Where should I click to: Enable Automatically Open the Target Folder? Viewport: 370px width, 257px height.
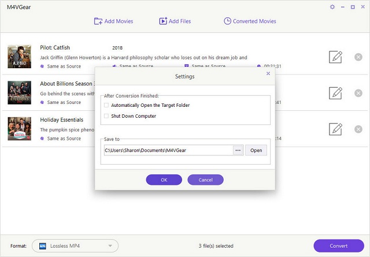106,105
